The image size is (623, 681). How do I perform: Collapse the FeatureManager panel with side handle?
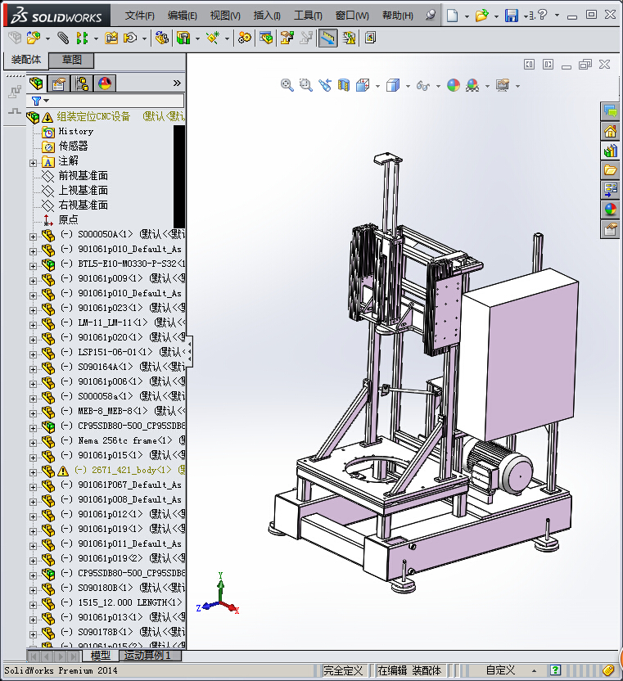coord(189,351)
